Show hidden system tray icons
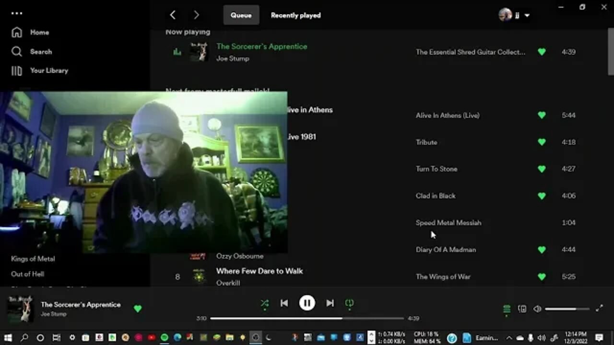The width and height of the screenshot is (614, 345). click(509, 338)
